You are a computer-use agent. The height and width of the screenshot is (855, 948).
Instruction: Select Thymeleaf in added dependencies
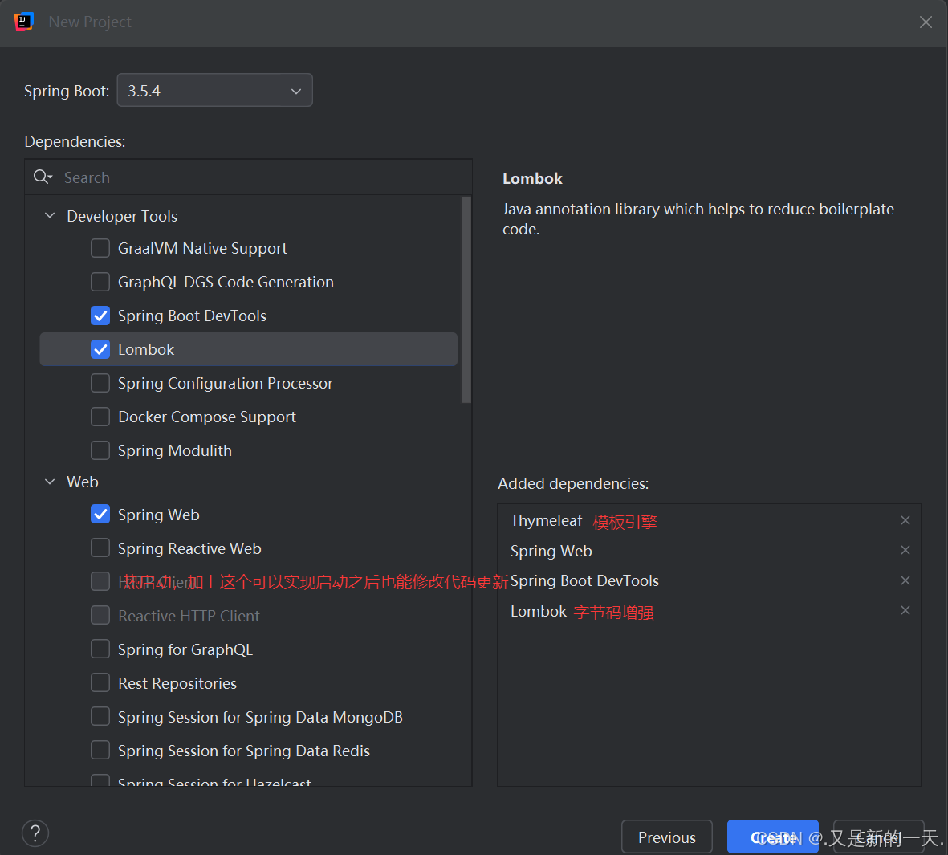click(546, 520)
